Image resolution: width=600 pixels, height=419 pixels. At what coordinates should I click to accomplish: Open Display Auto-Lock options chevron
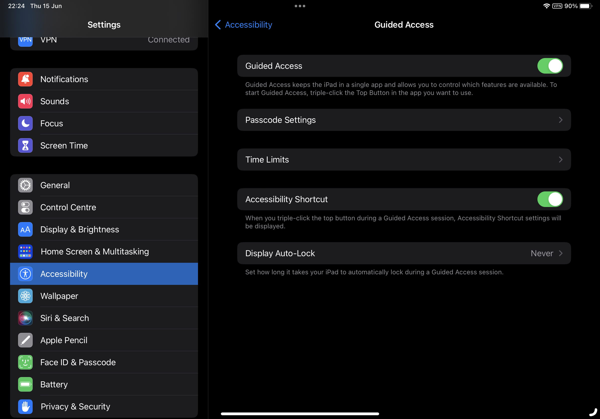pyautogui.click(x=561, y=253)
